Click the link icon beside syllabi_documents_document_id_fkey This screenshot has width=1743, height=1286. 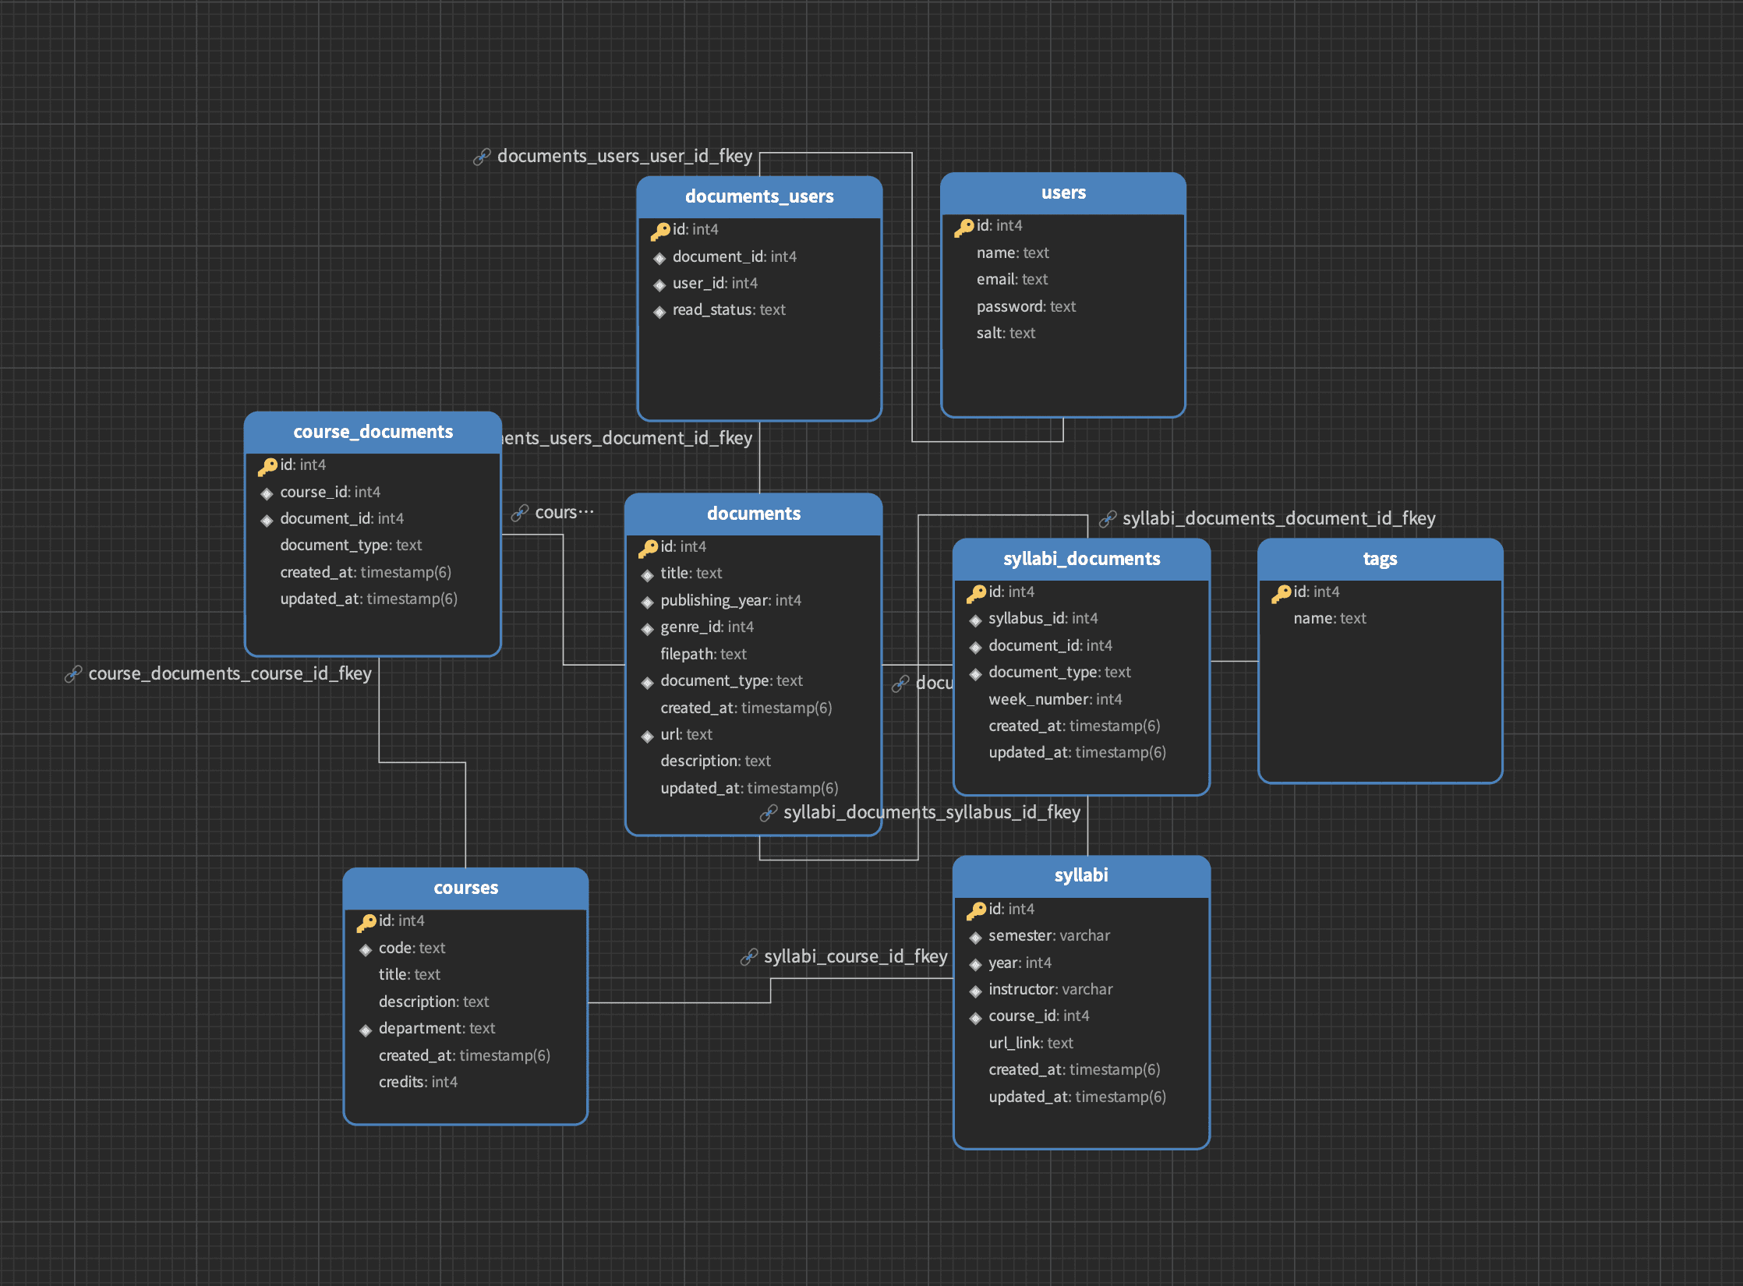coord(1107,519)
